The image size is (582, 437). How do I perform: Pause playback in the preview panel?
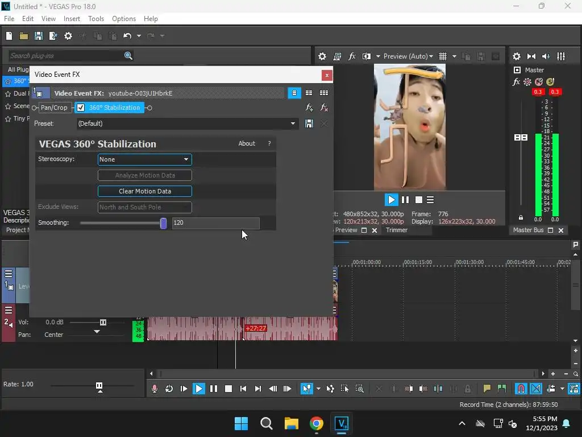[405, 200]
